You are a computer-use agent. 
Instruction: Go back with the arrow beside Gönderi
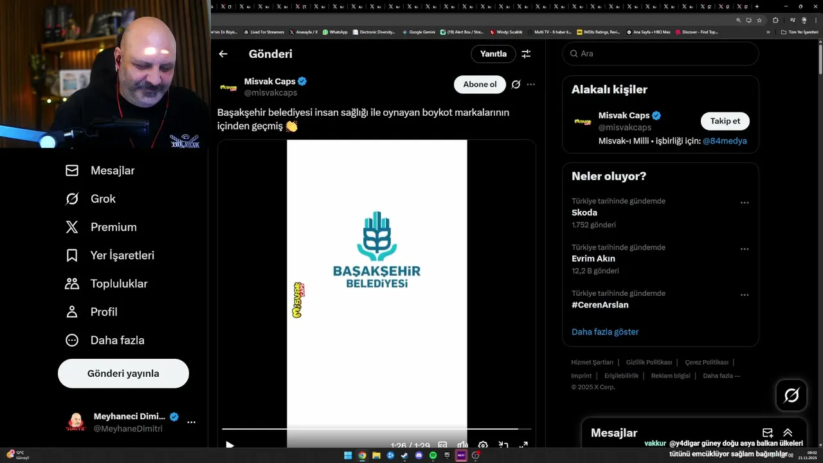coord(223,54)
